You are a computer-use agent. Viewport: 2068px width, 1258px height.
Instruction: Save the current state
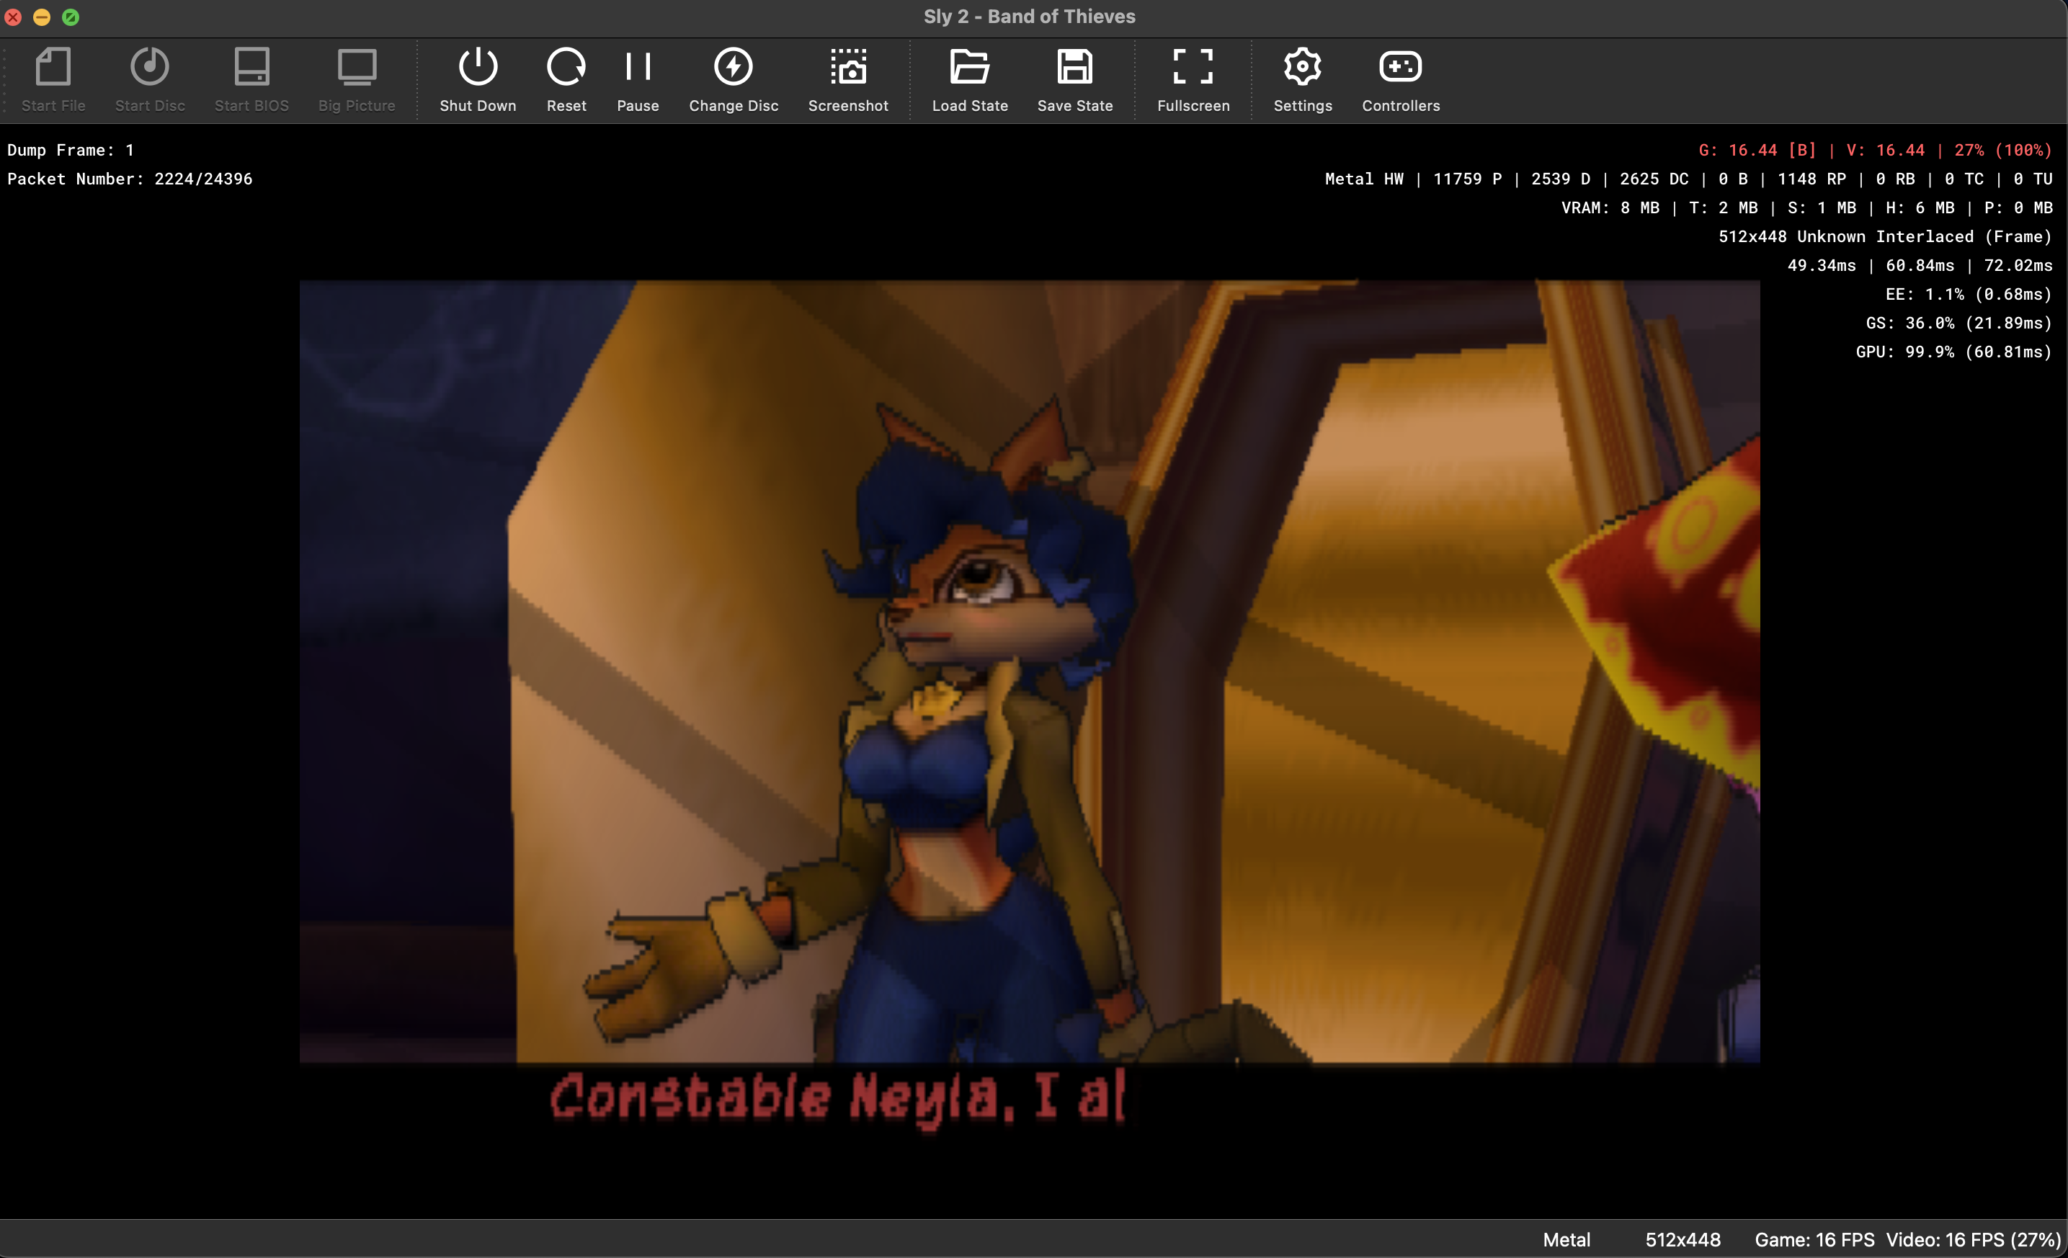pyautogui.click(x=1075, y=79)
